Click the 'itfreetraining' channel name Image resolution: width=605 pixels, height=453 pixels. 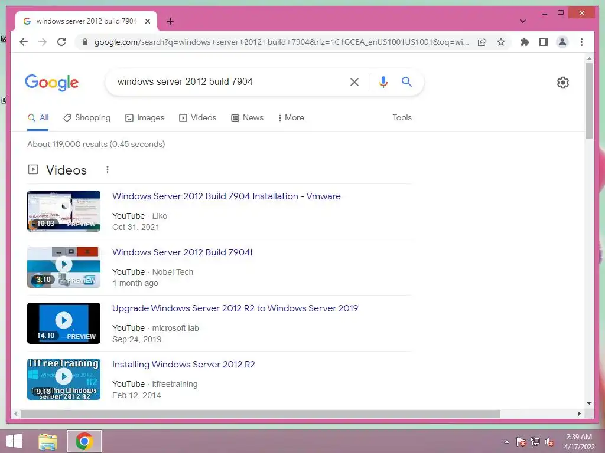click(175, 384)
